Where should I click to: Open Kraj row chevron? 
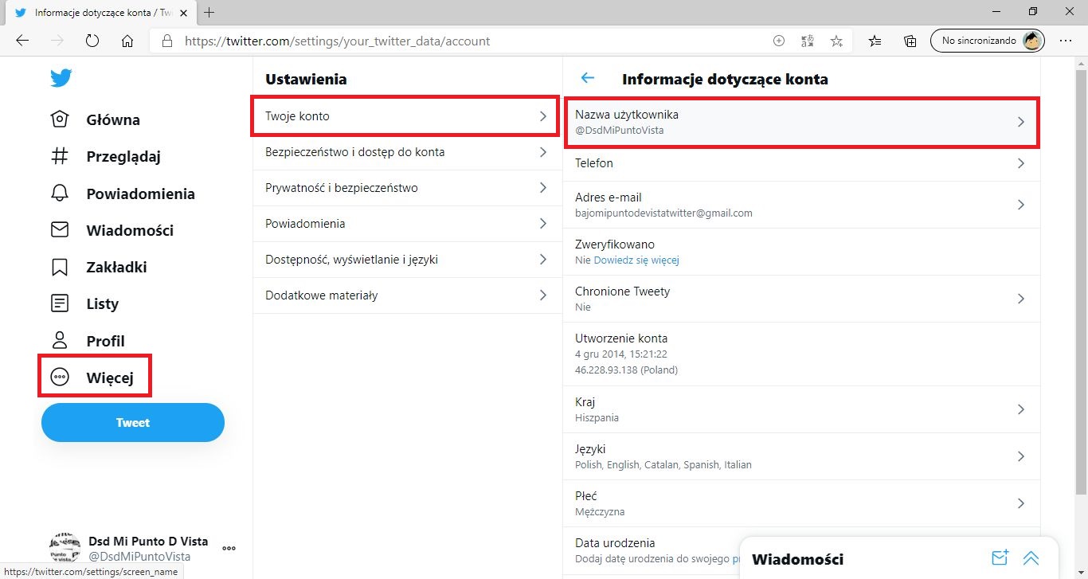[1021, 409]
